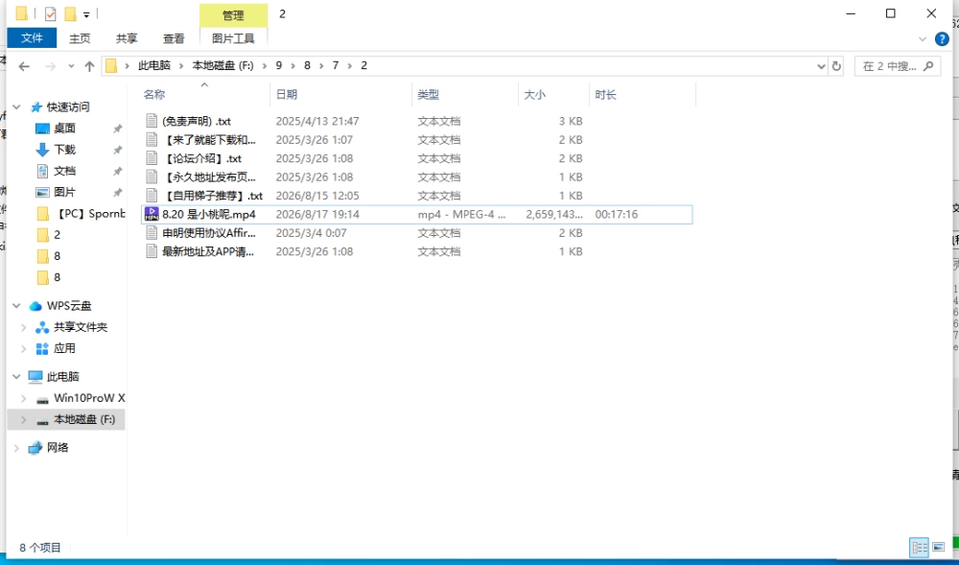Click the Forward navigation arrow
This screenshot has height=565, width=959.
50,66
